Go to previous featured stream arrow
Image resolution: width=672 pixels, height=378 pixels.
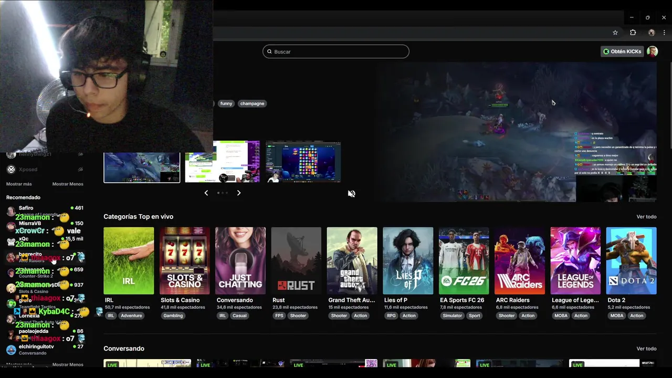206,193
